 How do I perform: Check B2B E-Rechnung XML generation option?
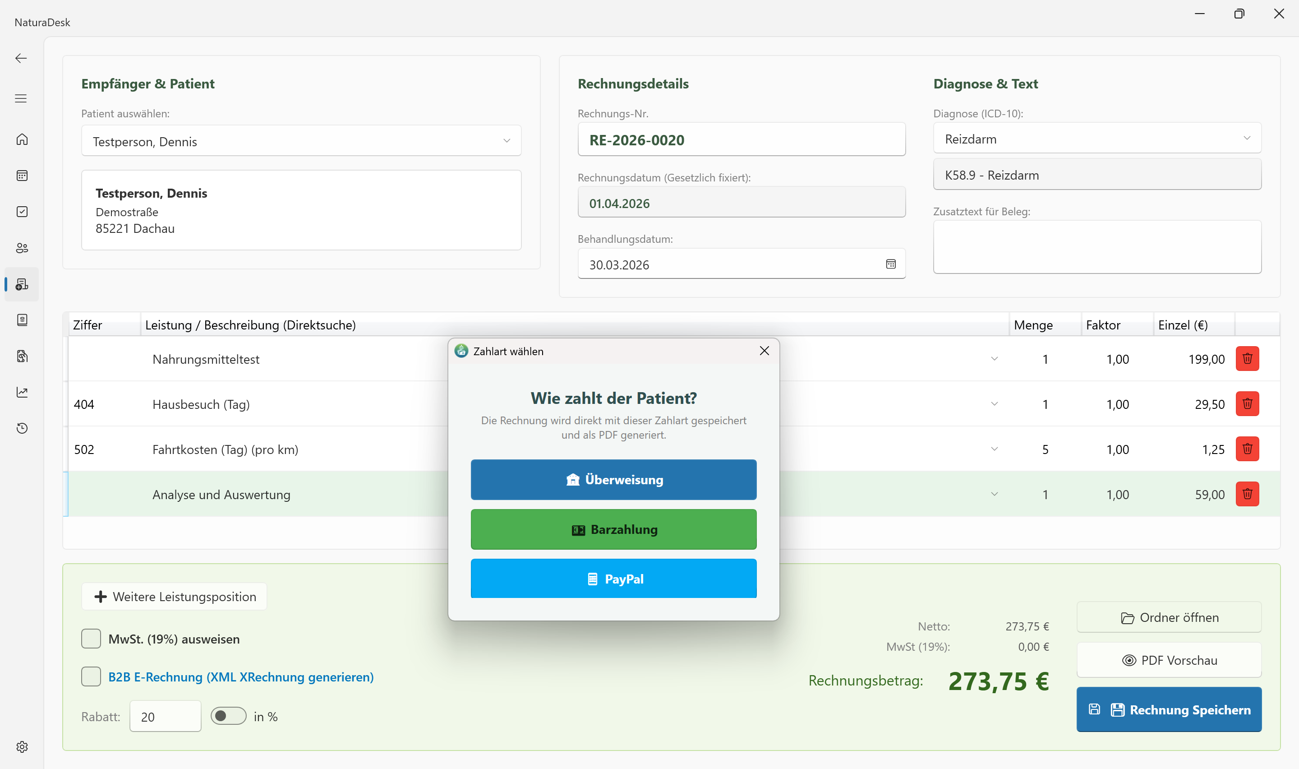[x=91, y=676]
